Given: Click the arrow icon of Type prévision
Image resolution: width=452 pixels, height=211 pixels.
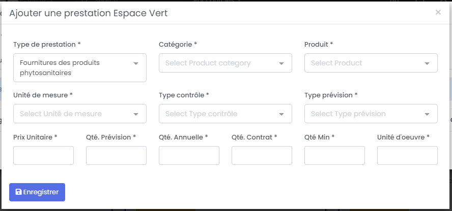Looking at the screenshot, I should (427, 114).
